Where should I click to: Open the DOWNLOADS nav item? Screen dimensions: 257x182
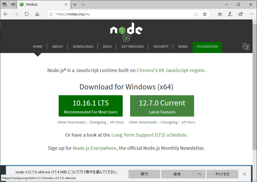pos(83,46)
